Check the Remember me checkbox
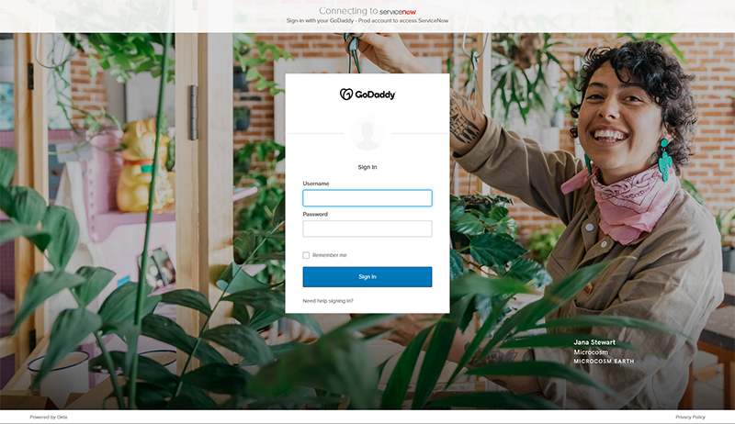The width and height of the screenshot is (735, 424). pyautogui.click(x=306, y=255)
